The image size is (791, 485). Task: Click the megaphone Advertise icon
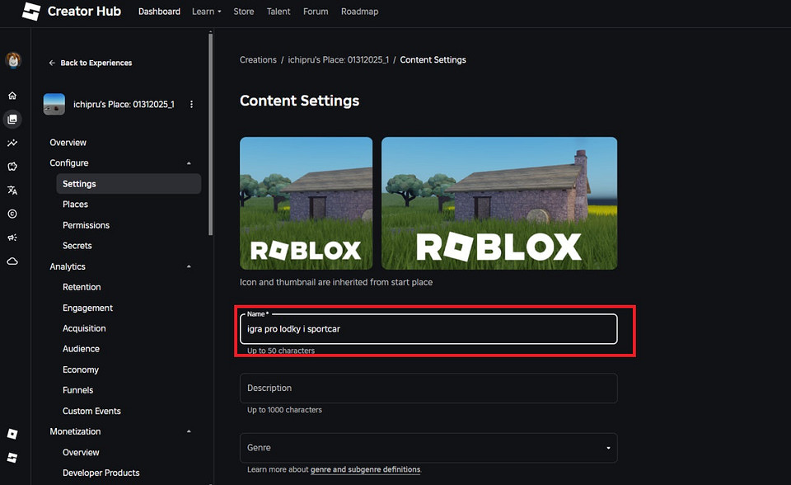point(12,238)
